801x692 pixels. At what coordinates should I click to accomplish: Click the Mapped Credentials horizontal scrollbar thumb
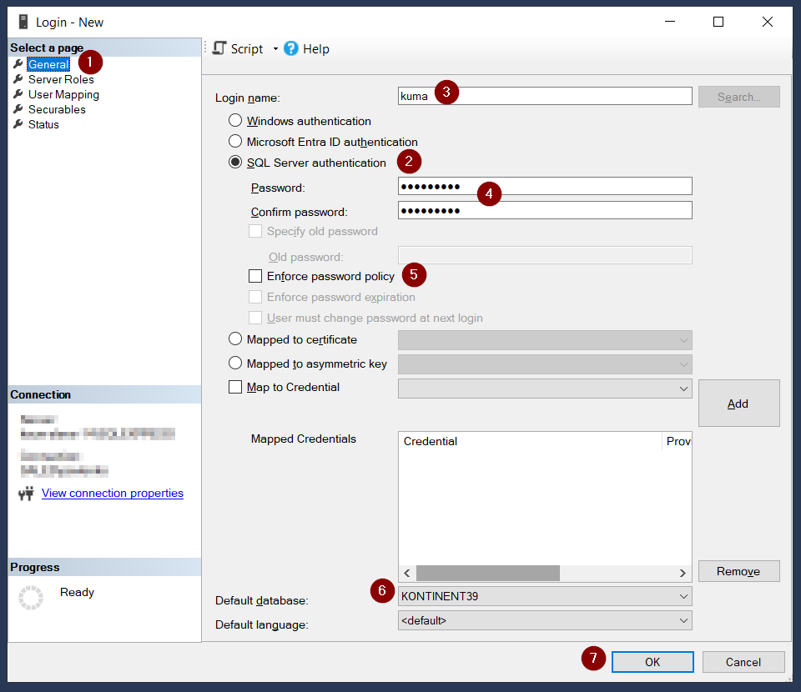tap(487, 573)
